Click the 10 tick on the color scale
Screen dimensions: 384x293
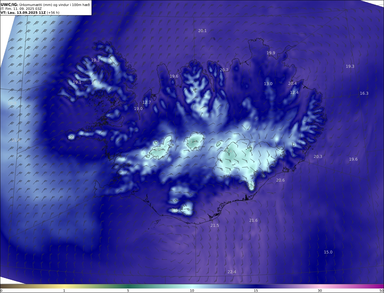click(x=192, y=291)
